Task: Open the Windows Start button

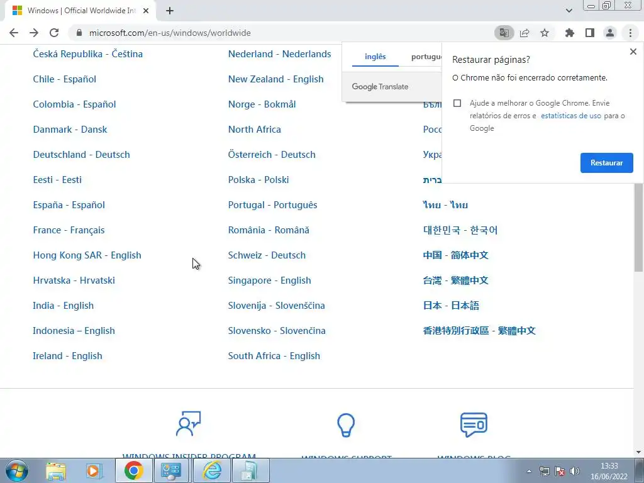Action: click(17, 470)
